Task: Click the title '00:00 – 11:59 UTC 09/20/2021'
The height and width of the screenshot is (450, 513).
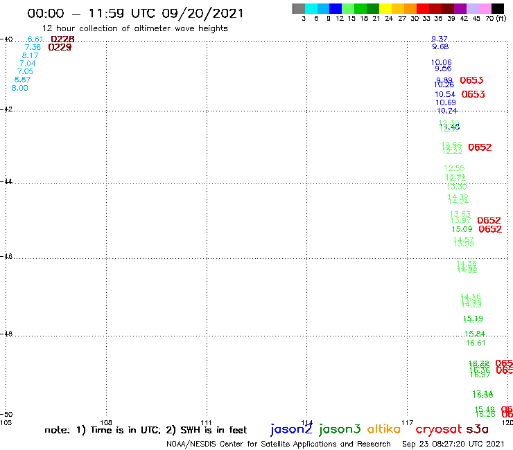Action: coord(135,14)
